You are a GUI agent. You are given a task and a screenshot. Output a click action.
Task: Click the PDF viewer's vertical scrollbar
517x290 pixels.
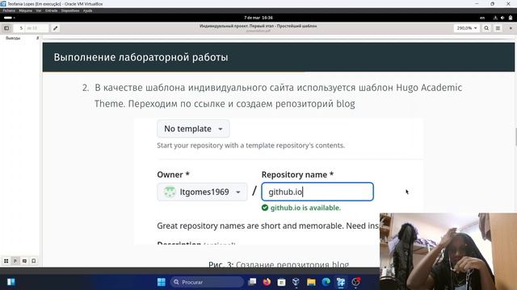coord(515,136)
